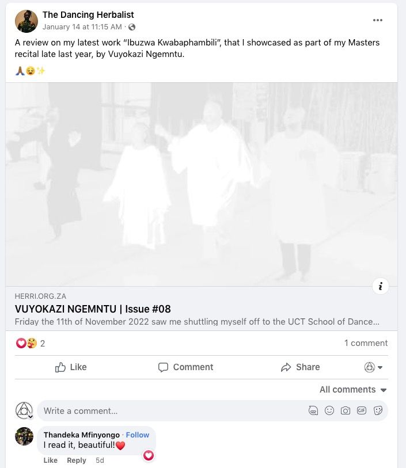This screenshot has height=468, width=406.
Task: Follow Thandeka Mfinyongo
Action: pos(137,435)
